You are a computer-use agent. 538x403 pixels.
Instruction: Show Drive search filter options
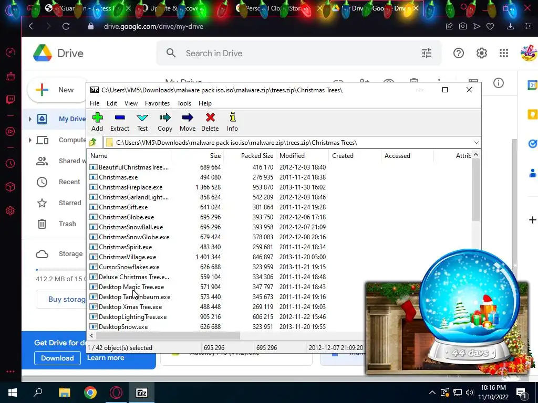coord(427,53)
